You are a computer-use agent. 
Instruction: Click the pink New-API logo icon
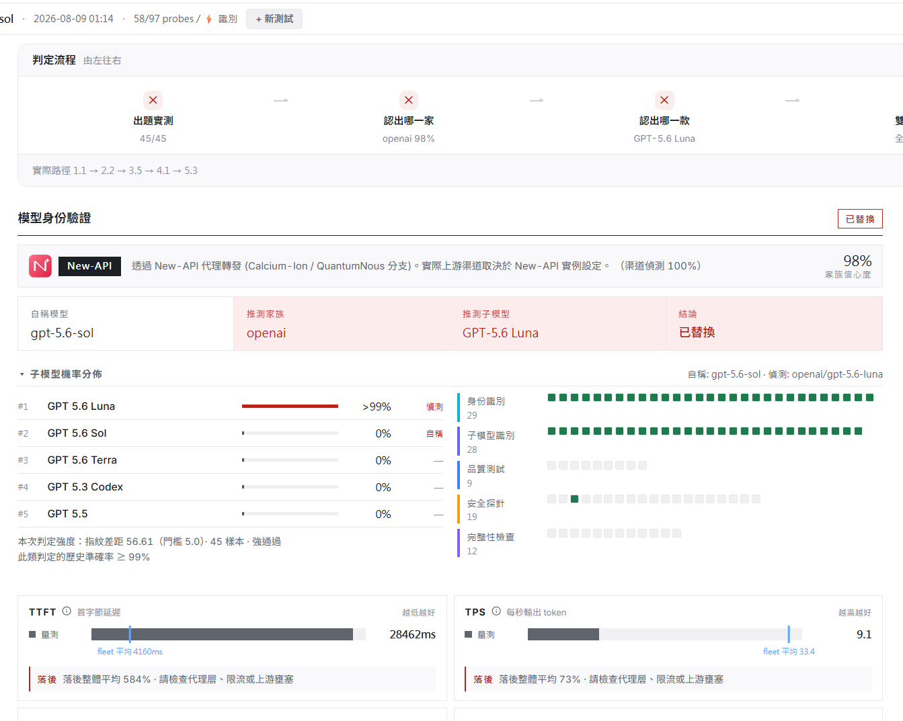pyautogui.click(x=40, y=266)
